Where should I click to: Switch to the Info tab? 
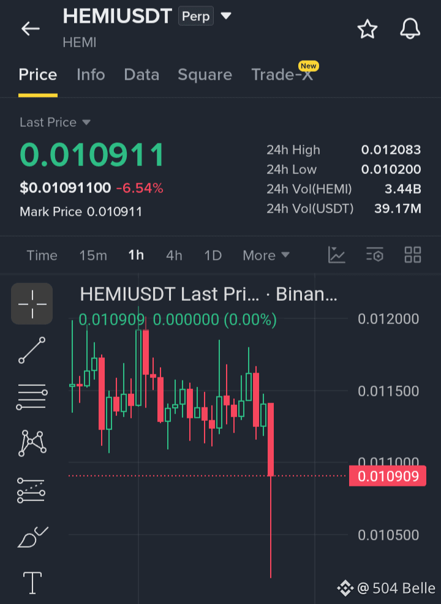(x=91, y=75)
